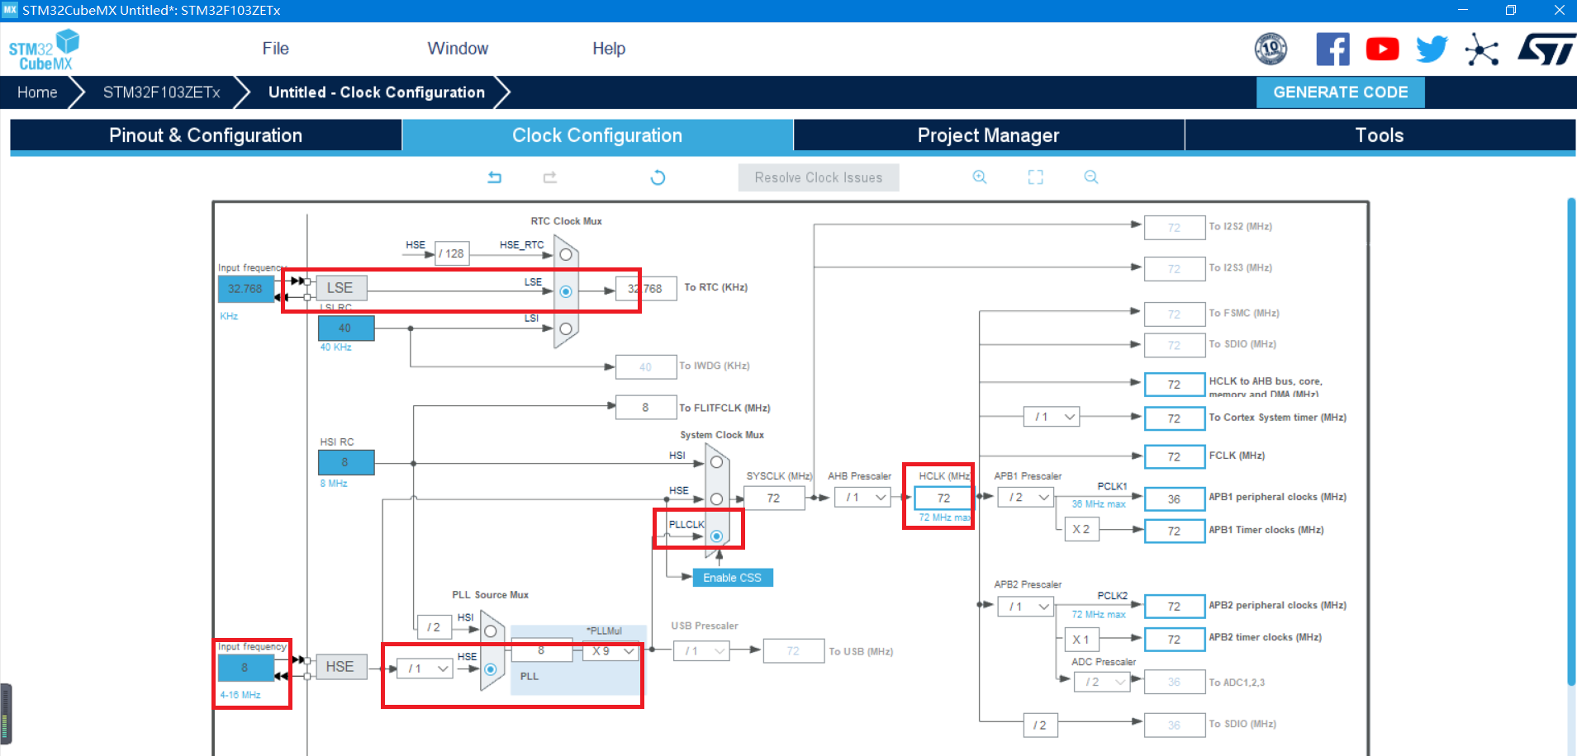Open the APB1 Prescaler dropdown

(x=1025, y=497)
